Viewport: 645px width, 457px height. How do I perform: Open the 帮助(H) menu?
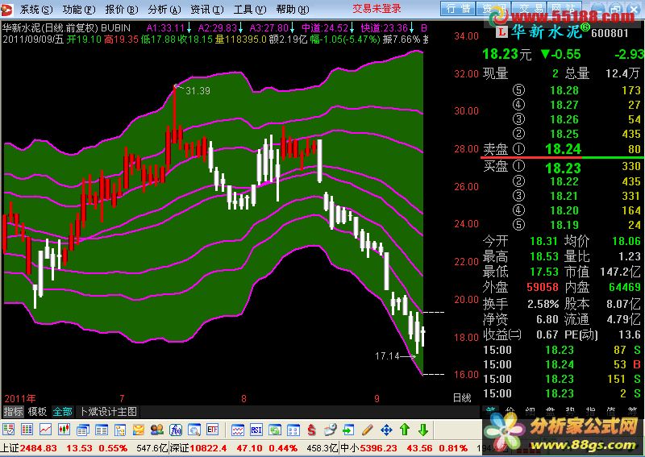(x=293, y=9)
